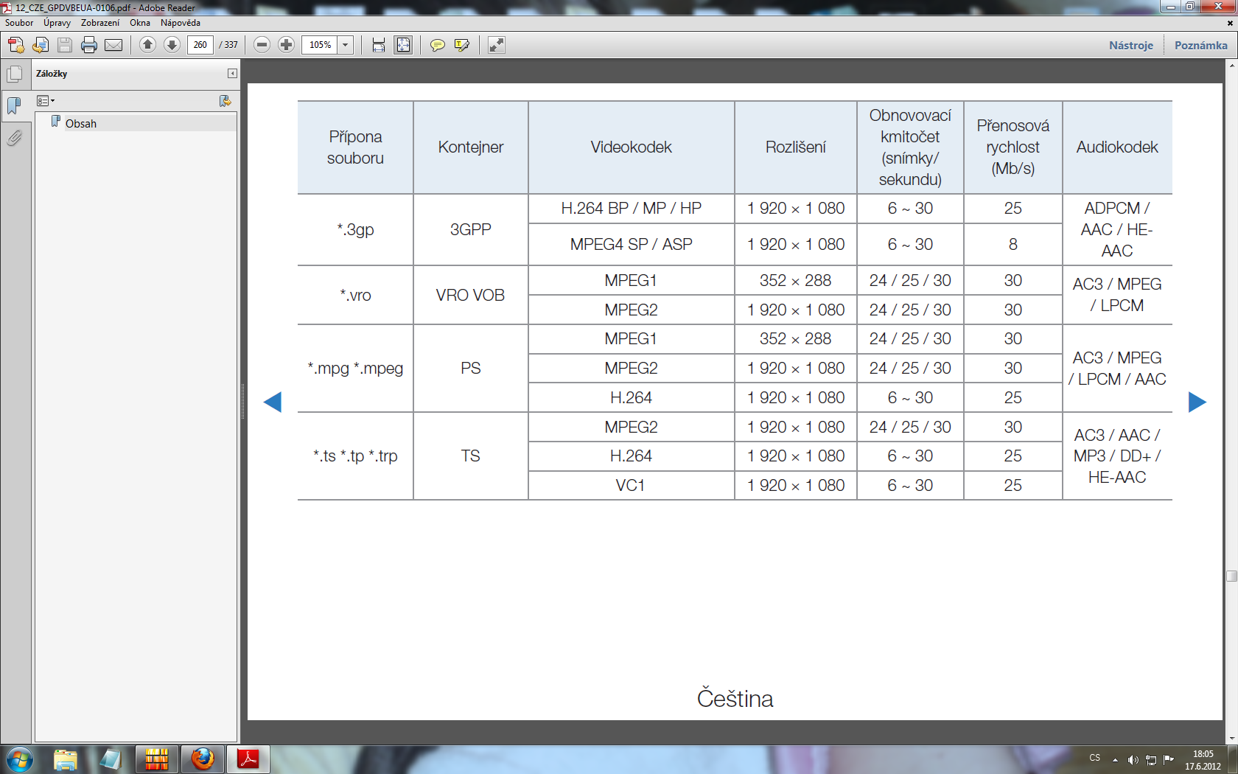Select the Obsah bookmark
The width and height of the screenshot is (1238, 774).
tap(81, 124)
